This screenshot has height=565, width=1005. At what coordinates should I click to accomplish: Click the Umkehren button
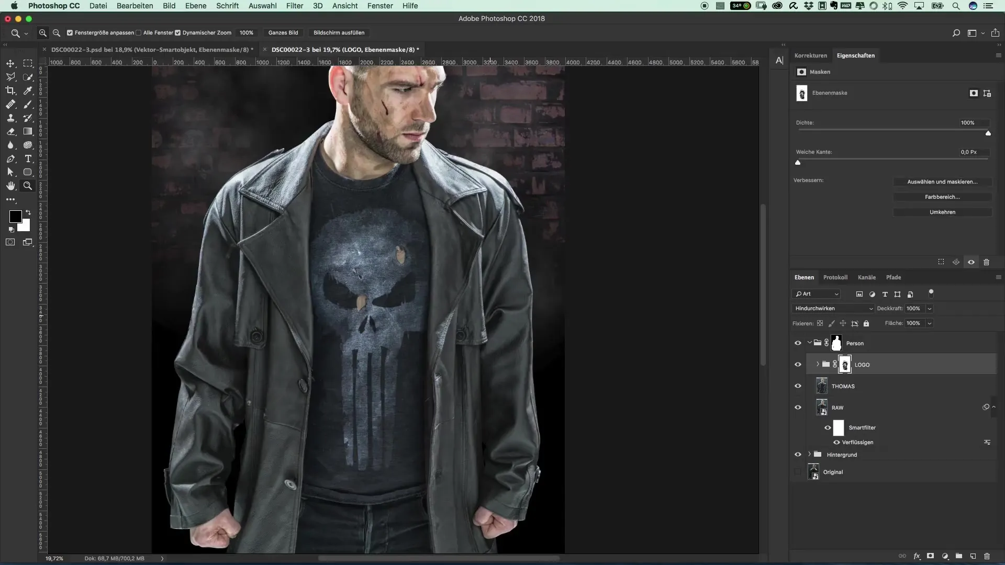(942, 212)
